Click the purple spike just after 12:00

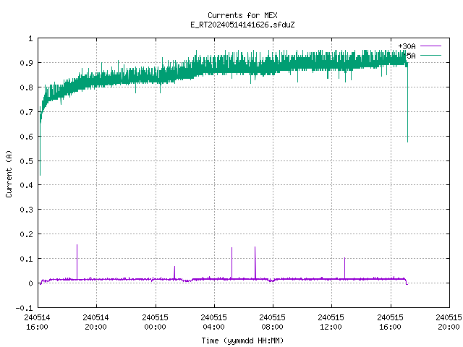point(344,268)
